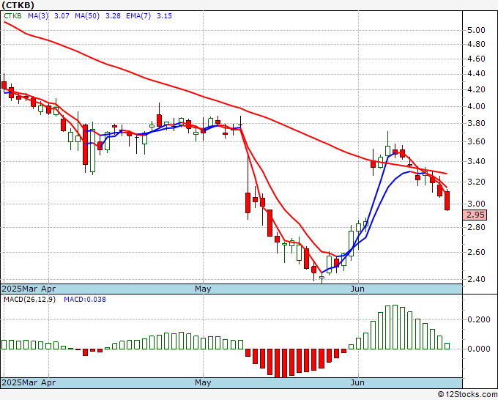Click the May label on price chart axis

(x=203, y=289)
